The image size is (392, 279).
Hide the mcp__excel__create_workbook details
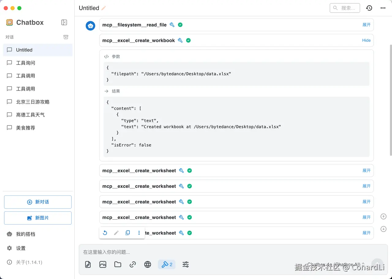point(366,40)
